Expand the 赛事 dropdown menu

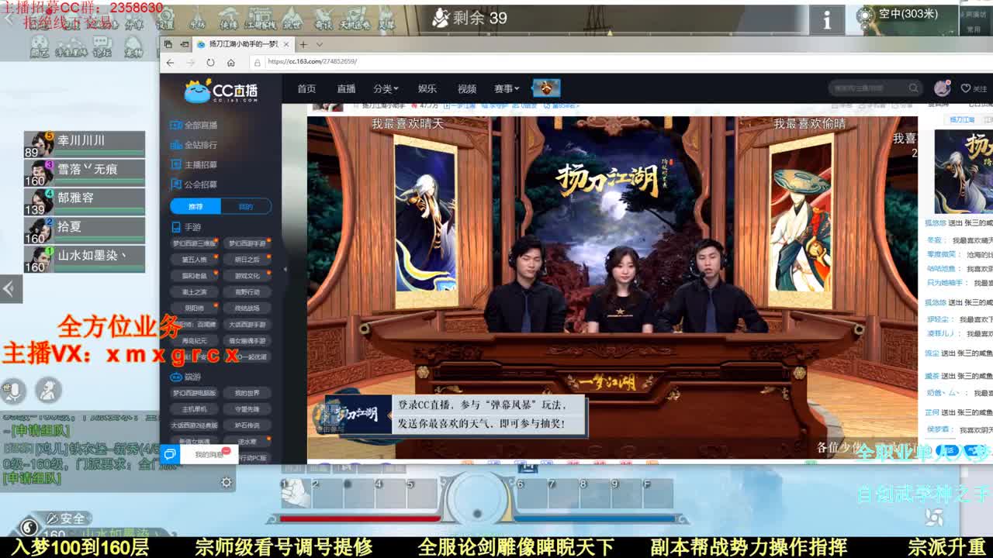click(x=507, y=88)
